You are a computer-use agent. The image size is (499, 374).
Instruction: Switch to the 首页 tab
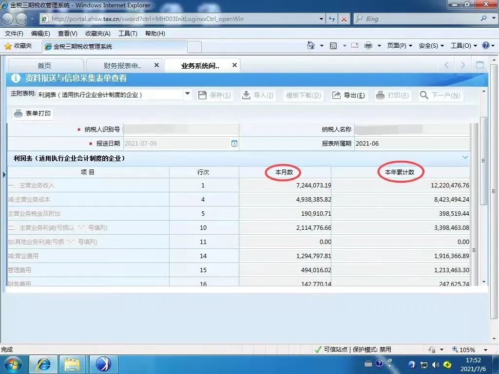click(x=44, y=66)
